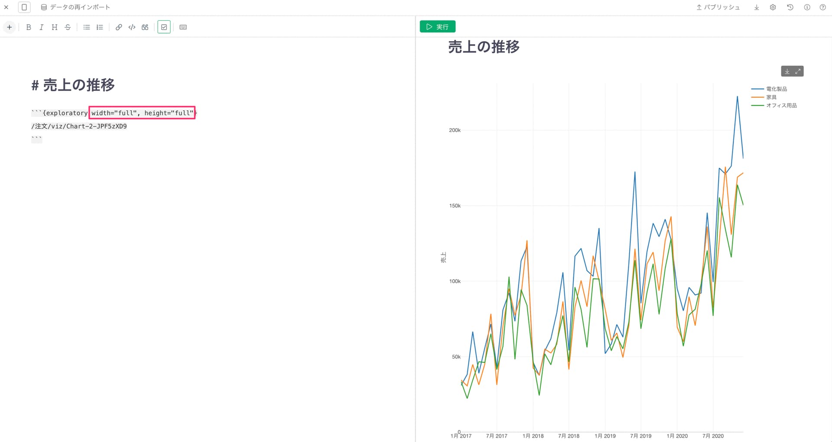Image resolution: width=832 pixels, height=442 pixels.
Task: Insert a bulleted list
Action: pyautogui.click(x=87, y=27)
